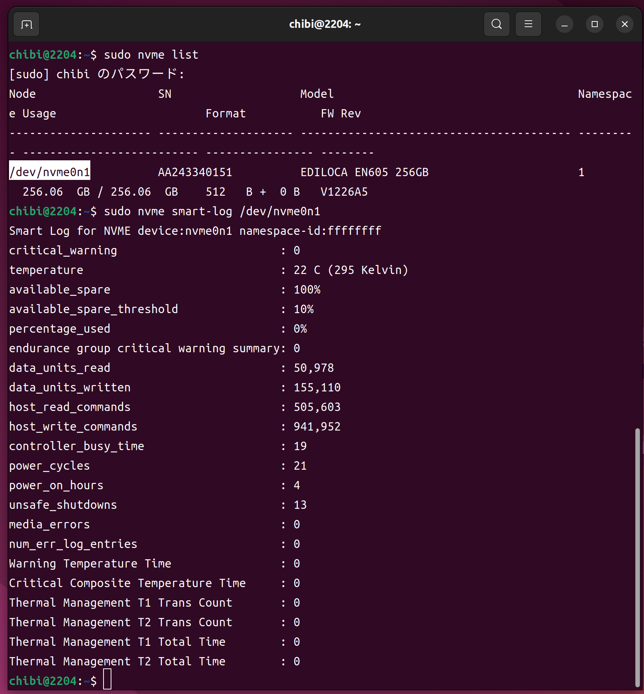The width and height of the screenshot is (644, 694).
Task: Click the terminal vertical scrollbar handle
Action: click(637, 557)
